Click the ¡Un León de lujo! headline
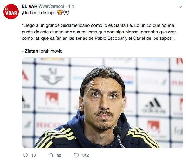Viewport: 186px width, 161px height. click(x=39, y=13)
